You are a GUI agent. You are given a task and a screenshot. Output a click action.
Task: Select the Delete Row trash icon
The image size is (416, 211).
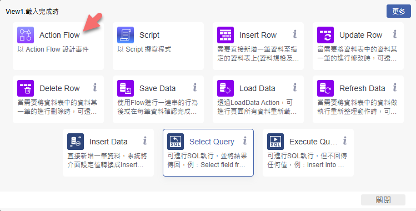coord(26,88)
